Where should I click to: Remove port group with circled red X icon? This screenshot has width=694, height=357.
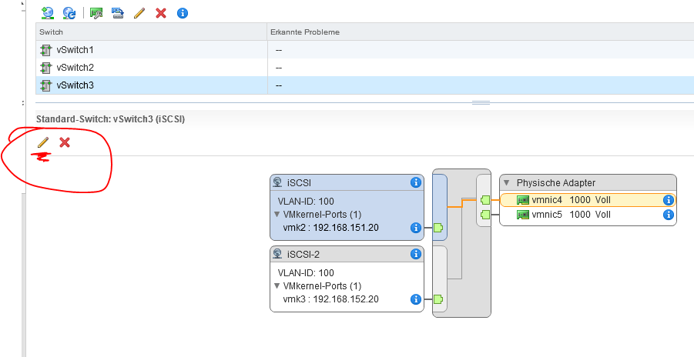click(x=65, y=142)
